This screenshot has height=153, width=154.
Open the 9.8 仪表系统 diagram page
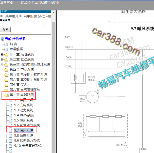pyautogui.click(x=24, y=135)
